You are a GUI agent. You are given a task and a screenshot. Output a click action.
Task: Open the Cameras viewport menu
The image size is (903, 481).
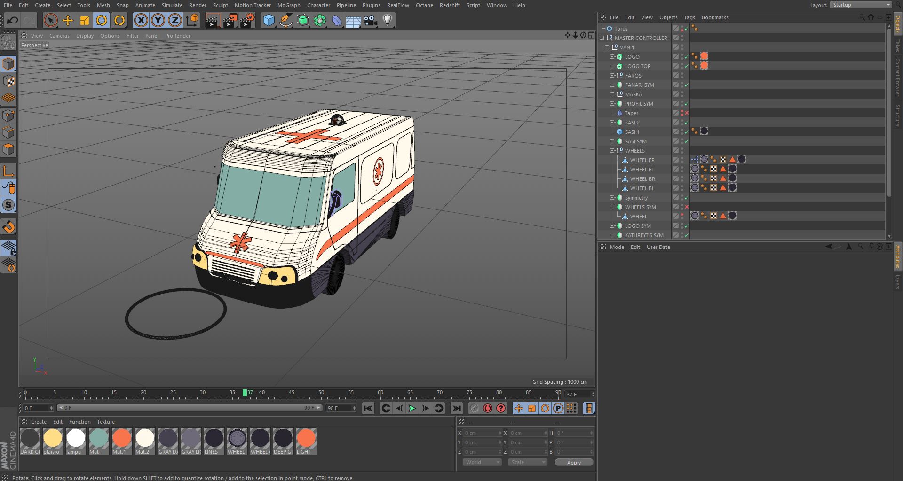click(59, 36)
